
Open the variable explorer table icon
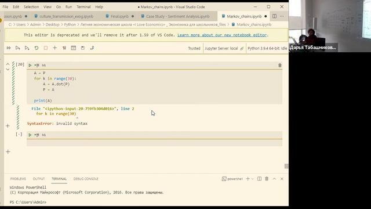[x=74, y=48]
